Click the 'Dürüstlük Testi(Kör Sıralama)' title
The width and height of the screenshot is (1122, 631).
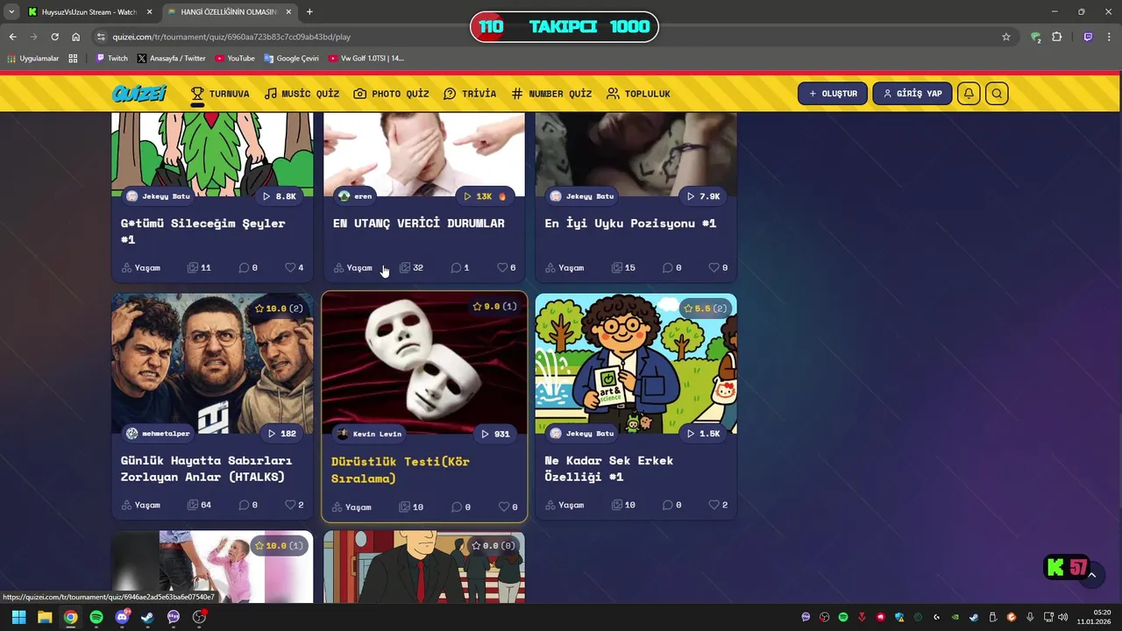pyautogui.click(x=400, y=470)
